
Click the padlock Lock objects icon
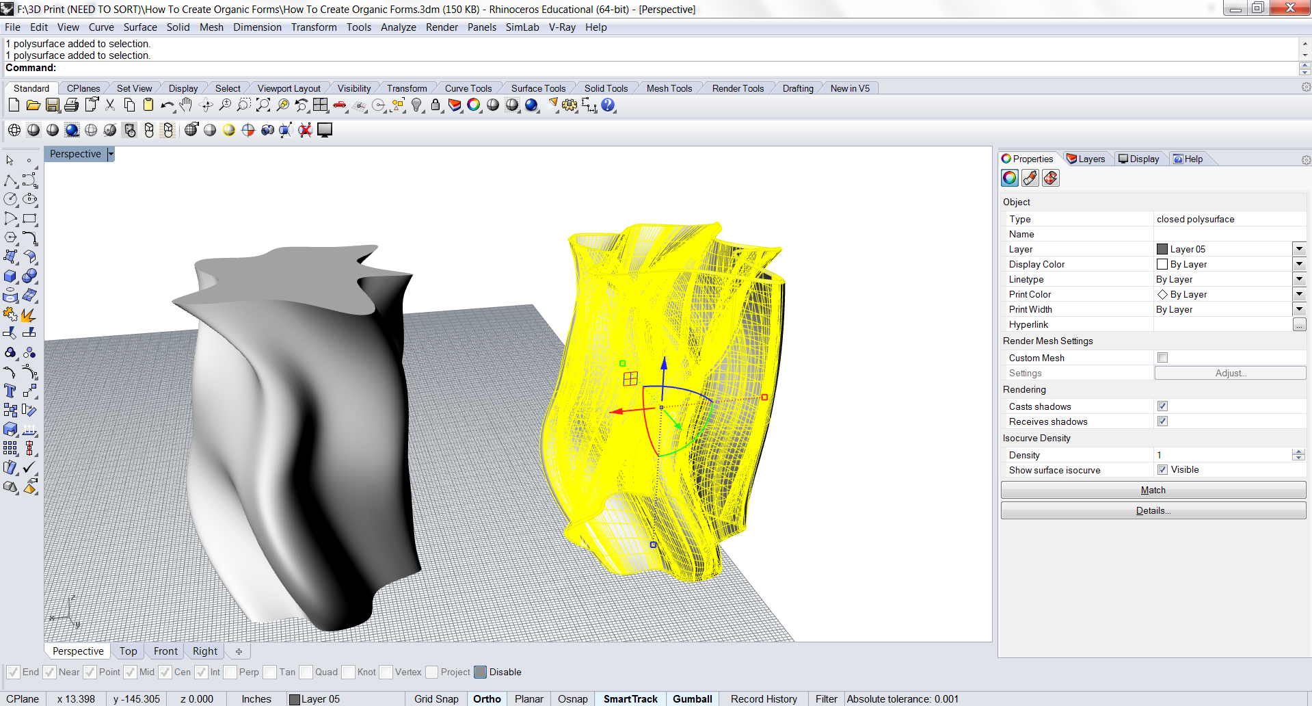436,105
